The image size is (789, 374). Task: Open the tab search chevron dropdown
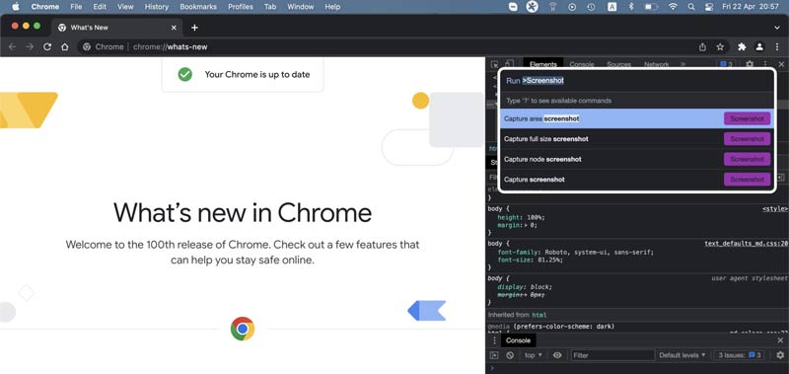pyautogui.click(x=777, y=28)
